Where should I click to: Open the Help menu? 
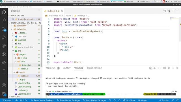point(30,7)
